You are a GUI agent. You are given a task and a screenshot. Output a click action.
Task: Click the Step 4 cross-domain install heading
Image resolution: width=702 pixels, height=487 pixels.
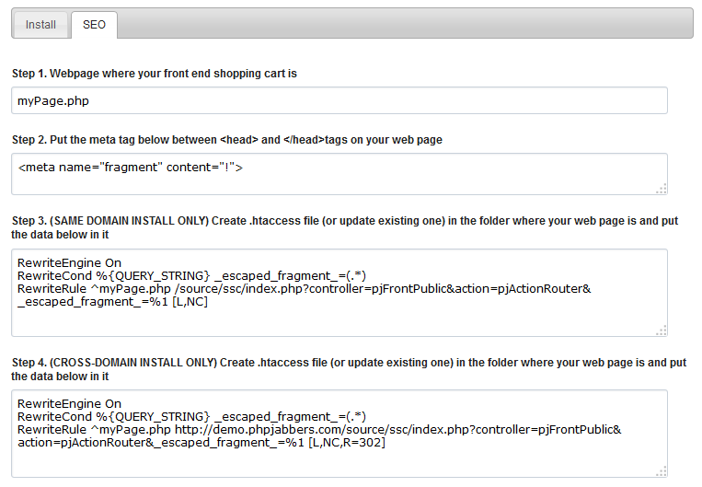tap(349, 369)
